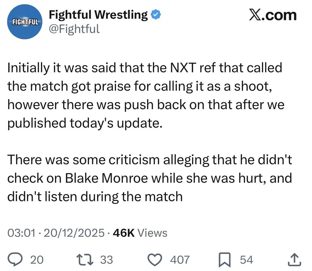
Task: Like the post with the heart icon
Action: point(155,259)
